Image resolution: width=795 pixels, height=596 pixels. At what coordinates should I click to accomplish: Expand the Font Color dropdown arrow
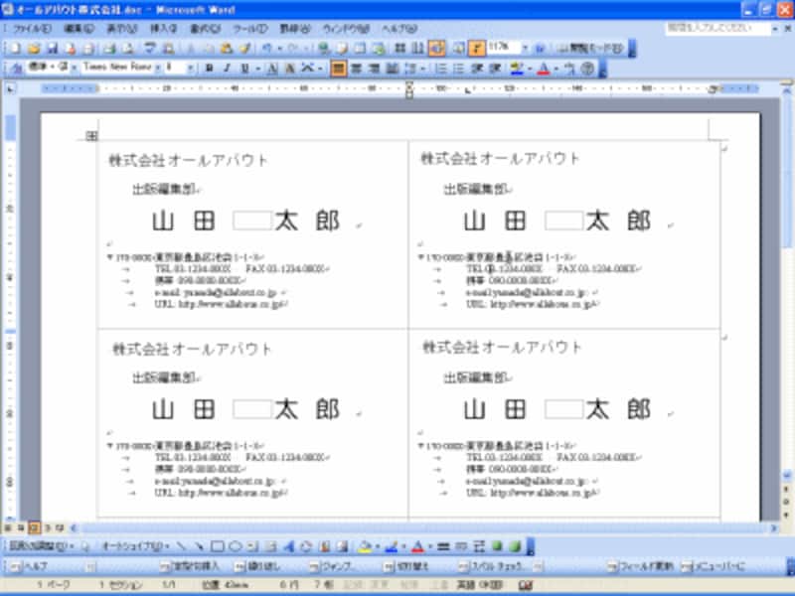click(x=556, y=68)
